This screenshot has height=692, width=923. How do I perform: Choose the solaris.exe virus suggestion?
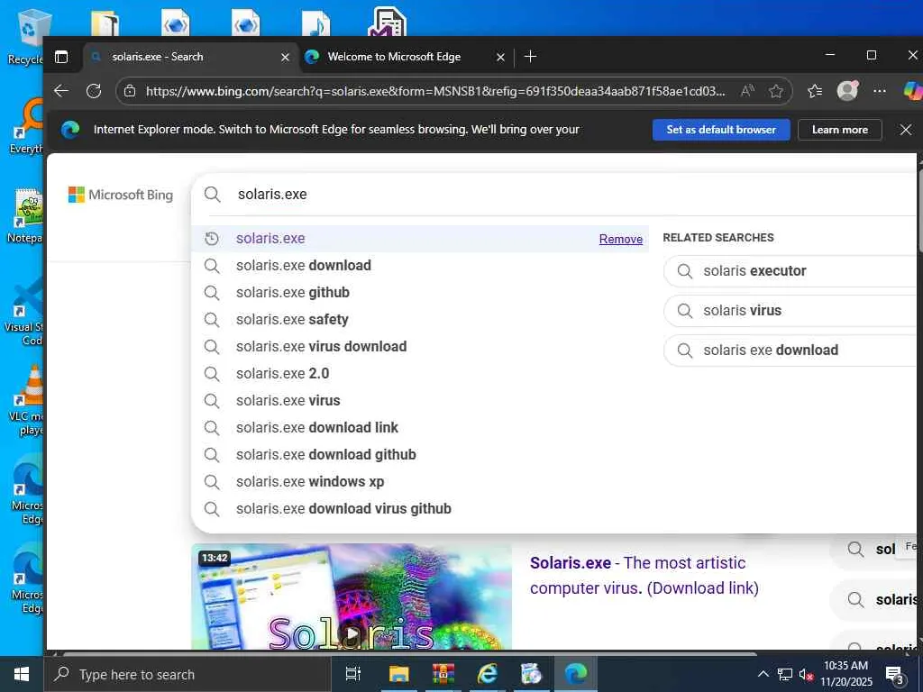pyautogui.click(x=420, y=401)
